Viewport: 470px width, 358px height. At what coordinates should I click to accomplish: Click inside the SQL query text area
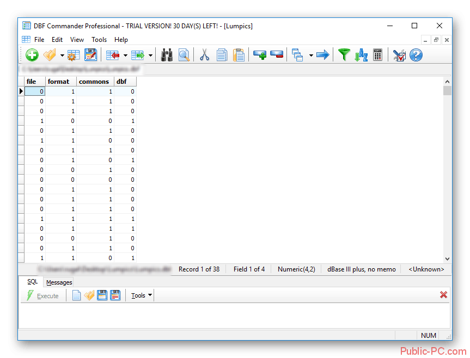(234, 316)
